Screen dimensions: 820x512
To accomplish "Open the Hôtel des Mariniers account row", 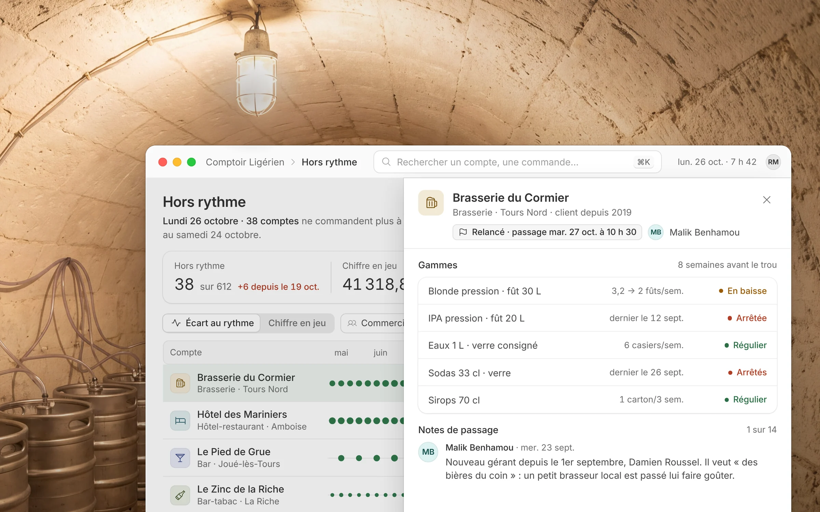I will coord(284,421).
